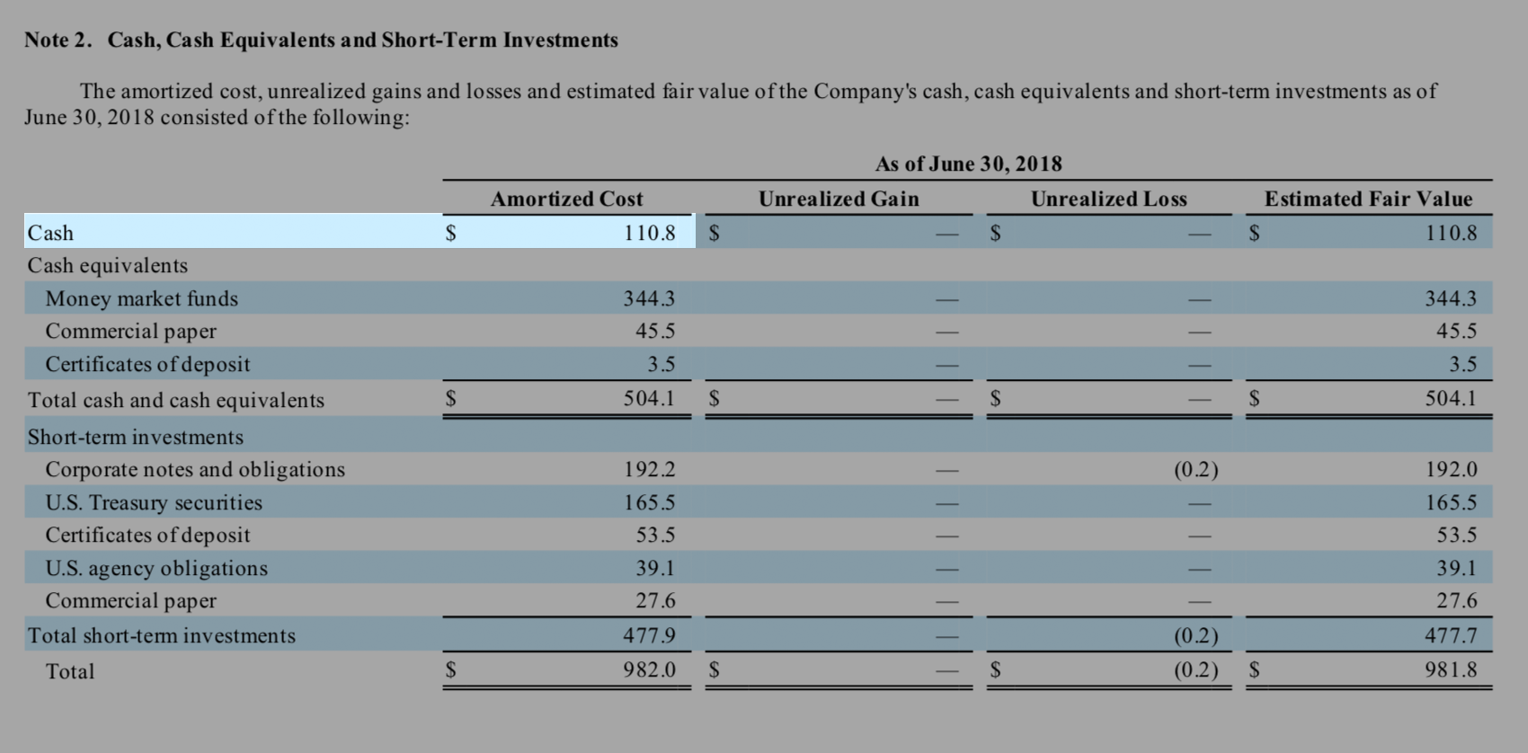
Task: Select the Short-term investments section label
Action: [136, 437]
